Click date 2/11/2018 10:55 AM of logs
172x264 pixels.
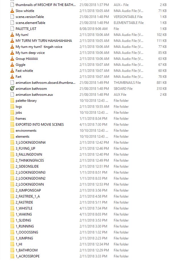click(x=94, y=107)
